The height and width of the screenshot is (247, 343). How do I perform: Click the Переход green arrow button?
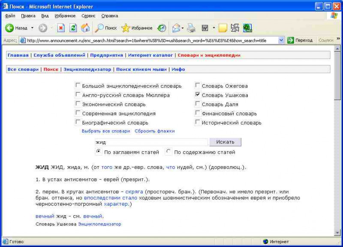300,40
